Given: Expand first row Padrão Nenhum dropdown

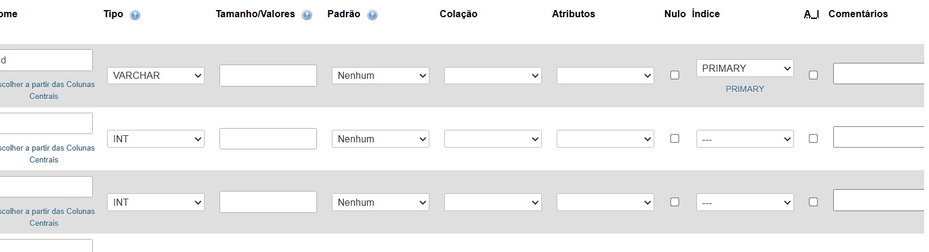Looking at the screenshot, I should [380, 76].
